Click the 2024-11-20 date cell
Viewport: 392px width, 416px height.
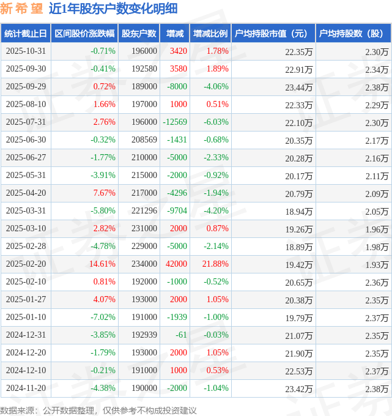click(x=26, y=388)
